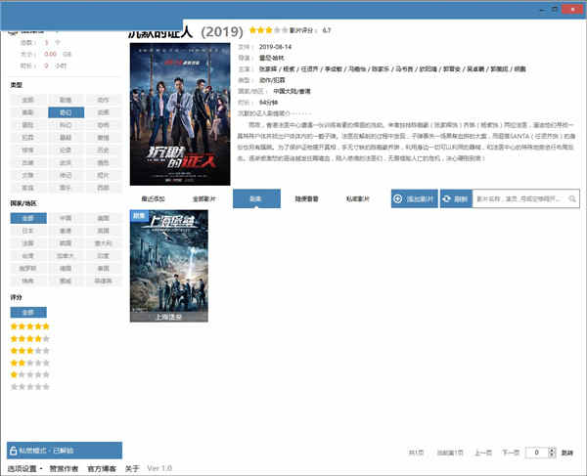Open the 上海堡垒 movie poster thumbnail
Screen dimensions: 587x476
tap(169, 266)
